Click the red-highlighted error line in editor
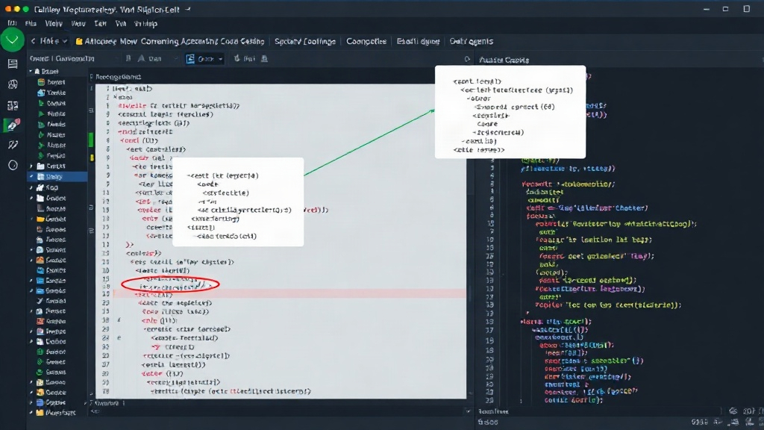Image resolution: width=764 pixels, height=430 pixels. 289,294
